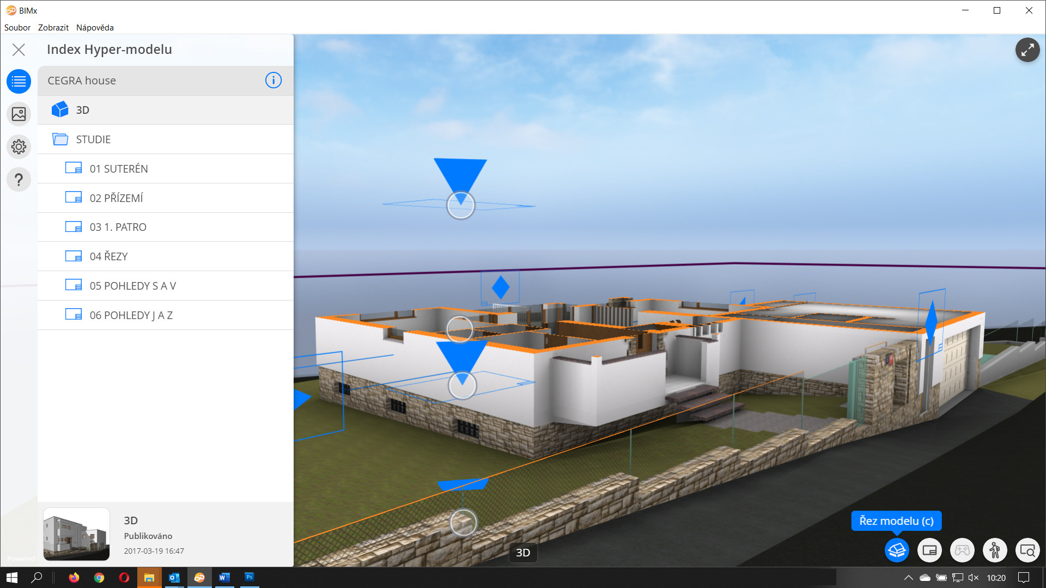Click the 3D model thumbnail at bottom left
Screen dimensions: 1046x588
tap(76, 534)
